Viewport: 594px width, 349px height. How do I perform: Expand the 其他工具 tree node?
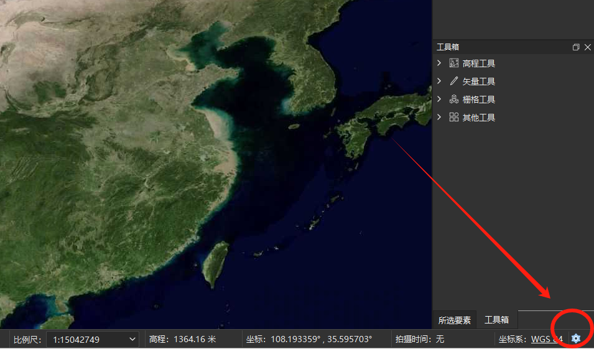point(439,117)
